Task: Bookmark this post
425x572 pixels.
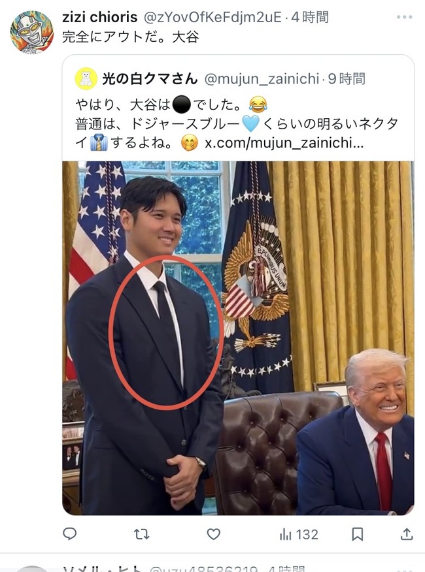Action: point(357,534)
